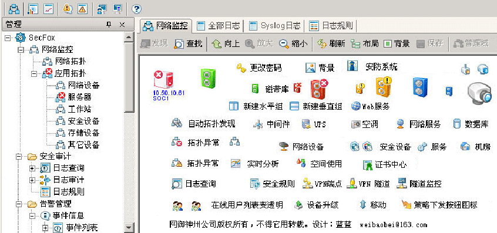The height and width of the screenshot is (233, 497).
Task: Click the 新建垂直组 icon
Action: point(294,106)
